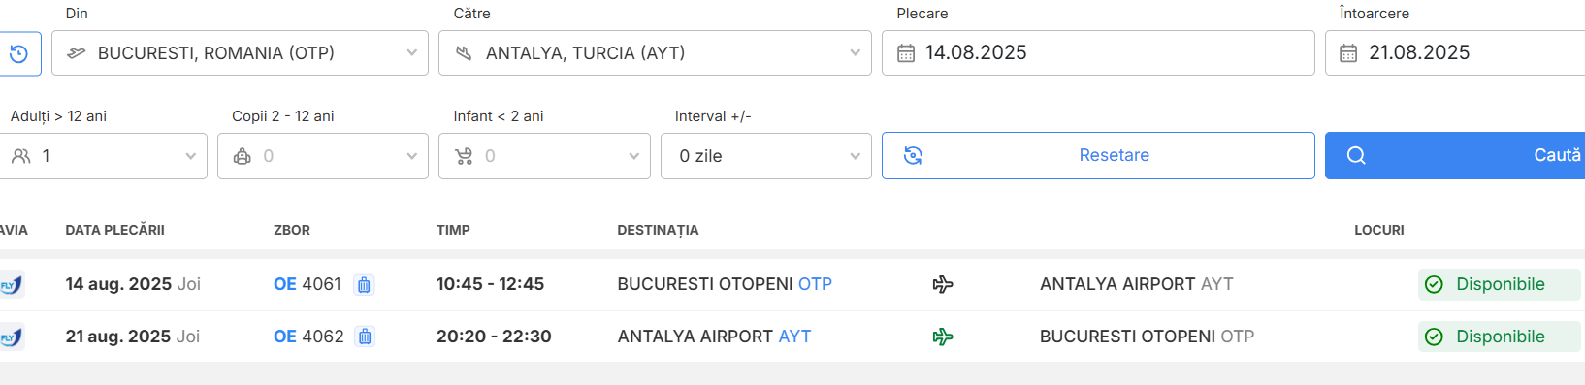Click the Plecare date field 14.08.2025
The height and width of the screenshot is (385, 1585).
[1098, 52]
